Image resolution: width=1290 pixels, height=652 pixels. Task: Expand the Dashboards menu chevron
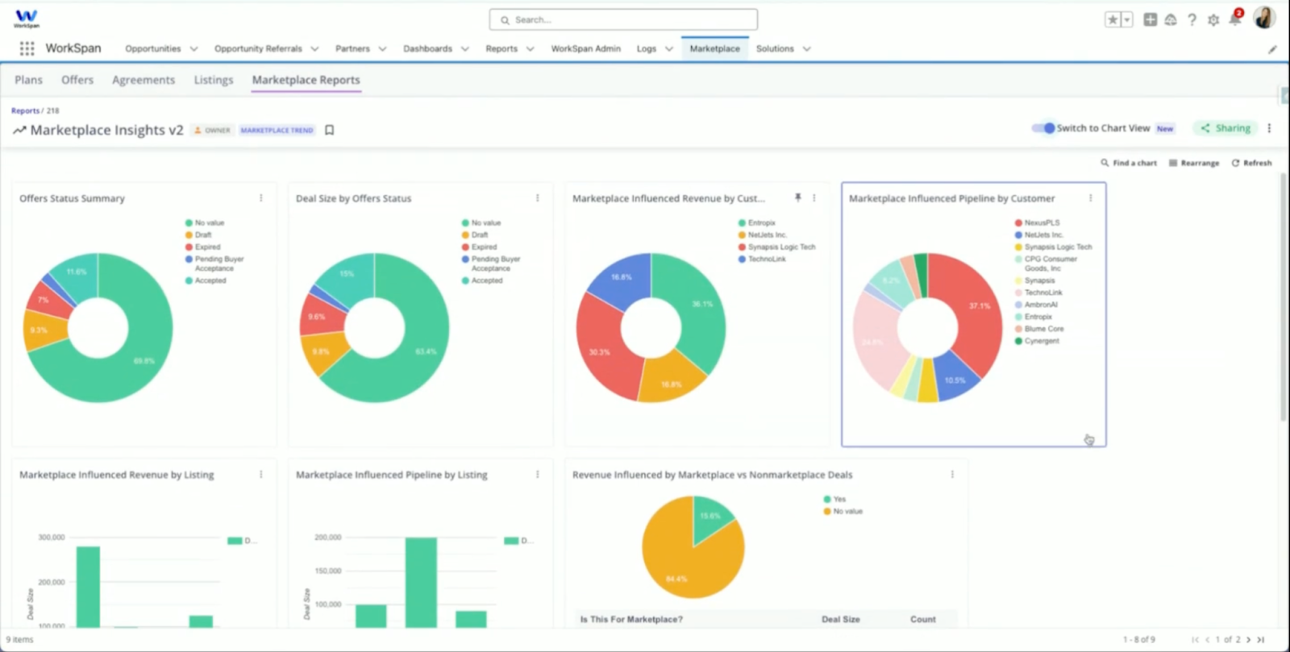point(465,49)
